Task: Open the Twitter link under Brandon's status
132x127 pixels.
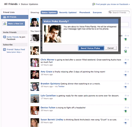Action: (x=61, y=86)
